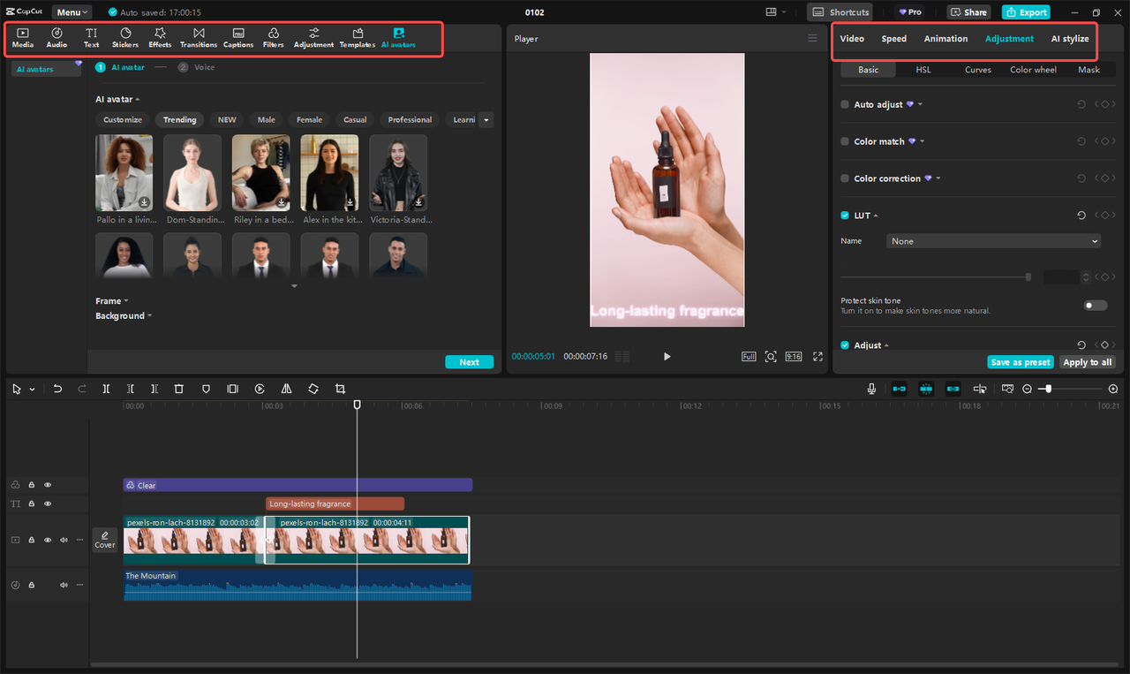Click the rotate icon in timeline toolbar
Screen dimensions: 1130x674
313,389
